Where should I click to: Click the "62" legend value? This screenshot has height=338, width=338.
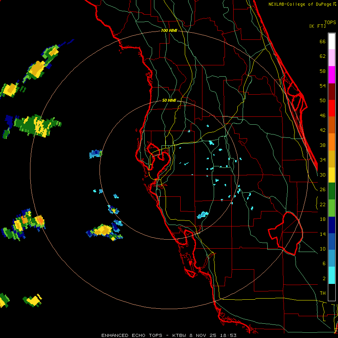pyautogui.click(x=323, y=56)
